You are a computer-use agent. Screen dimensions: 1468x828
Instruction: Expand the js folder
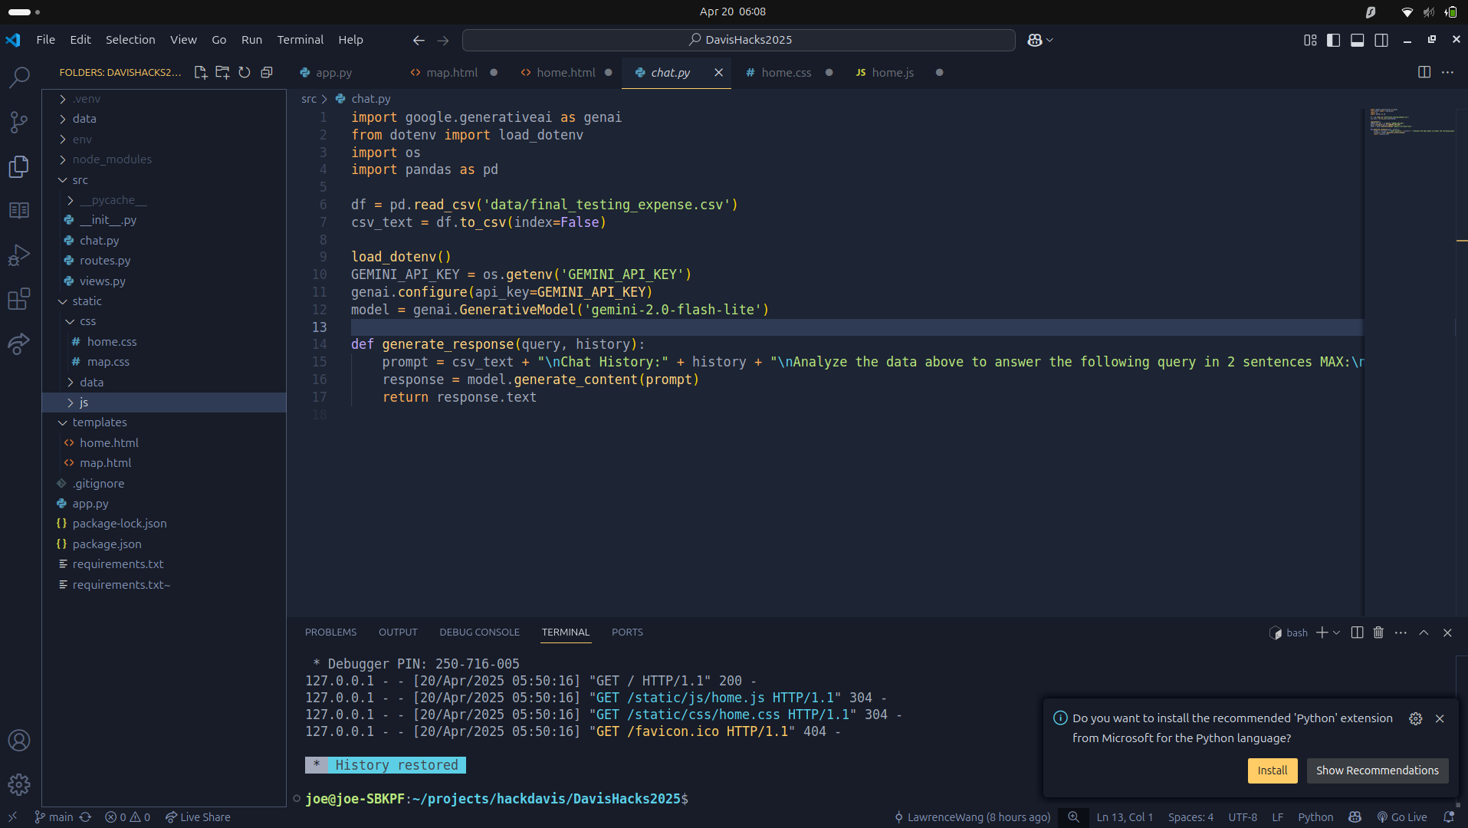click(84, 402)
